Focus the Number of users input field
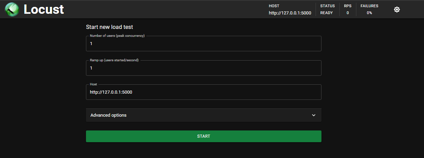The image size is (424, 158). (203, 44)
